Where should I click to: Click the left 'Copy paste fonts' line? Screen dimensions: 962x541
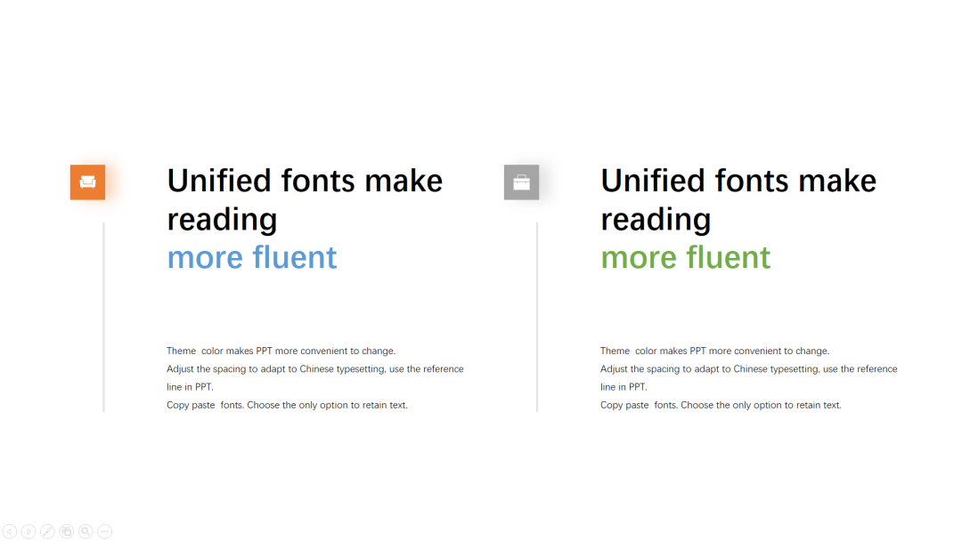coord(287,405)
